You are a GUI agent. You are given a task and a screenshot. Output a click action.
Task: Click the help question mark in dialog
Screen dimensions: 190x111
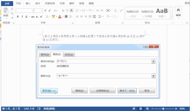tap(146, 46)
